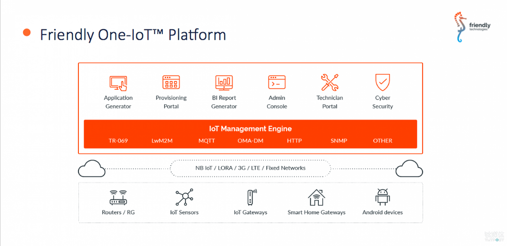Select the Smart Home Gateways label
This screenshot has width=507, height=246.
(316, 212)
